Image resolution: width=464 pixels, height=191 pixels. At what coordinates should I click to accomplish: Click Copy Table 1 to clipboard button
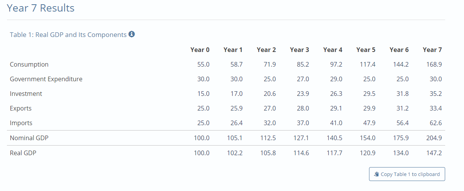pos(407,174)
